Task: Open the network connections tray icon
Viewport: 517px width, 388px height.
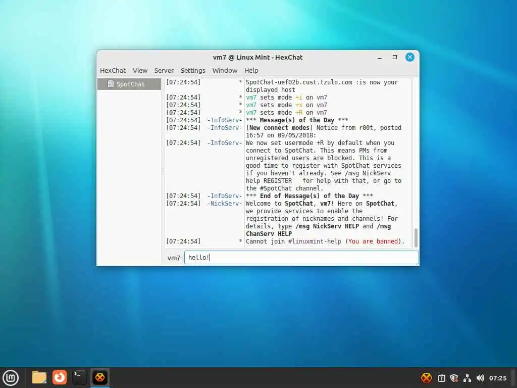Action: coord(467,378)
